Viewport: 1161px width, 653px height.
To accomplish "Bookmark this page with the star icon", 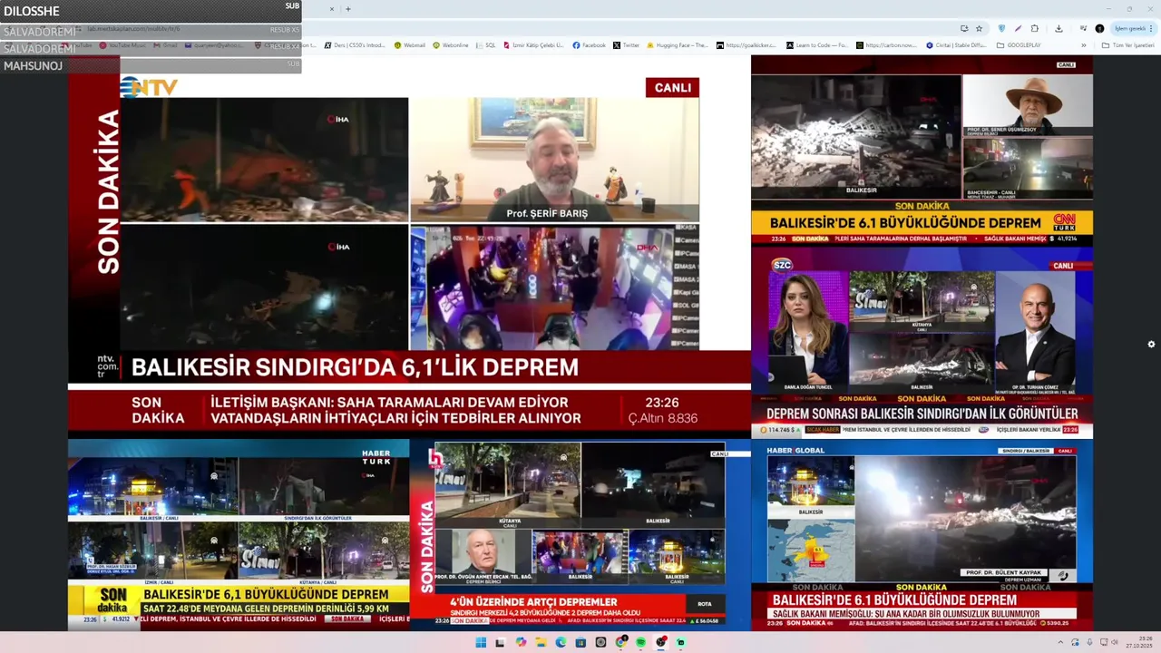I will tap(979, 28).
